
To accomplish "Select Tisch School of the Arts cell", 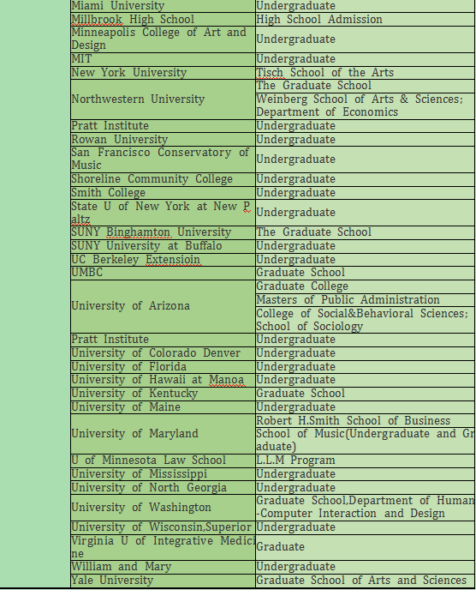I will tap(365, 73).
